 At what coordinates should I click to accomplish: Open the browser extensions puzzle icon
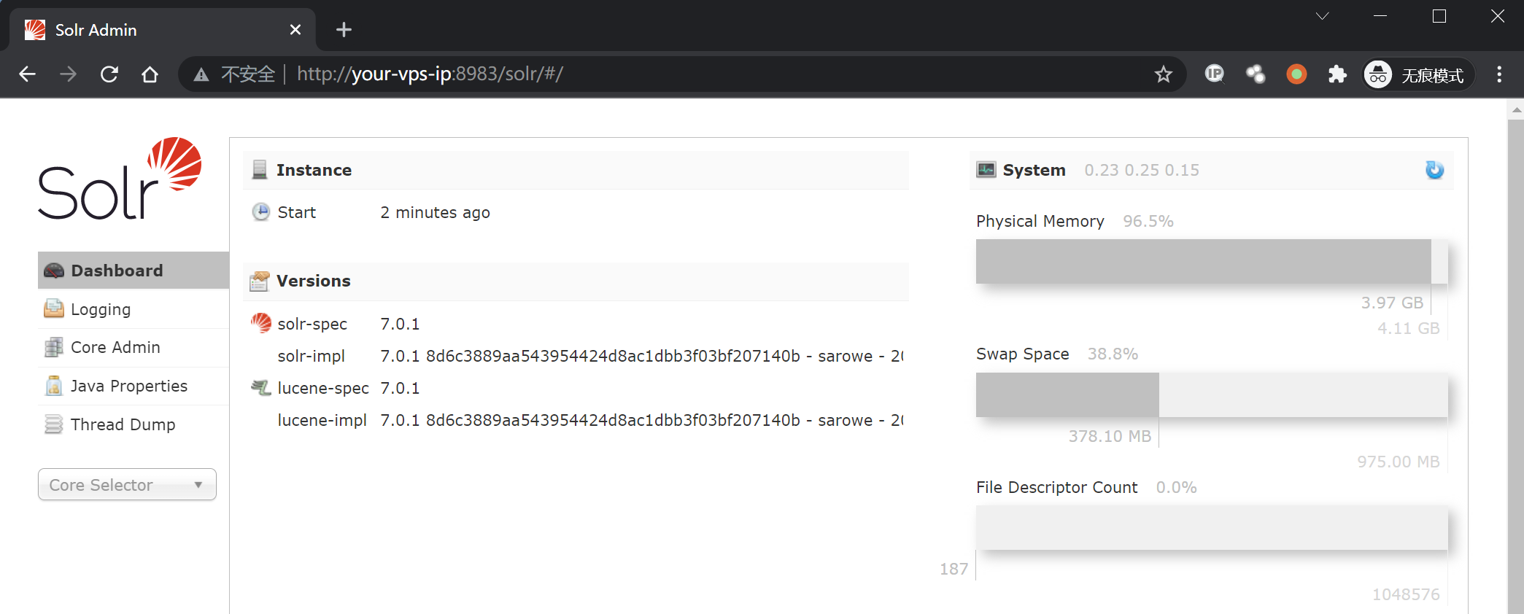coord(1337,74)
